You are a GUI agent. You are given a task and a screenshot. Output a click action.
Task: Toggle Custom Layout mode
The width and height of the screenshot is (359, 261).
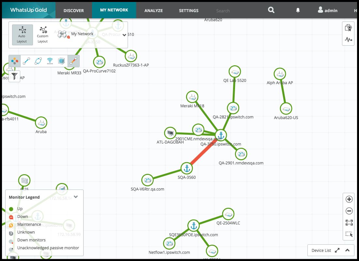click(x=42, y=34)
